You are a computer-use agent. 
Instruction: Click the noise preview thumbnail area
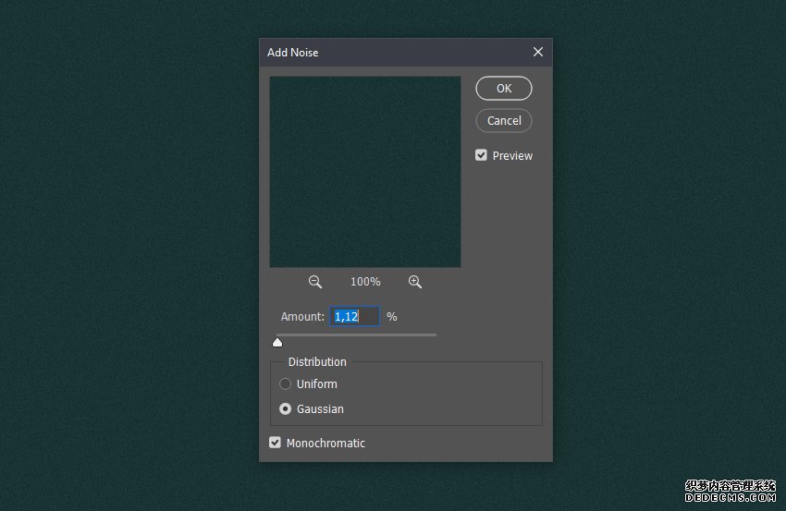[365, 172]
